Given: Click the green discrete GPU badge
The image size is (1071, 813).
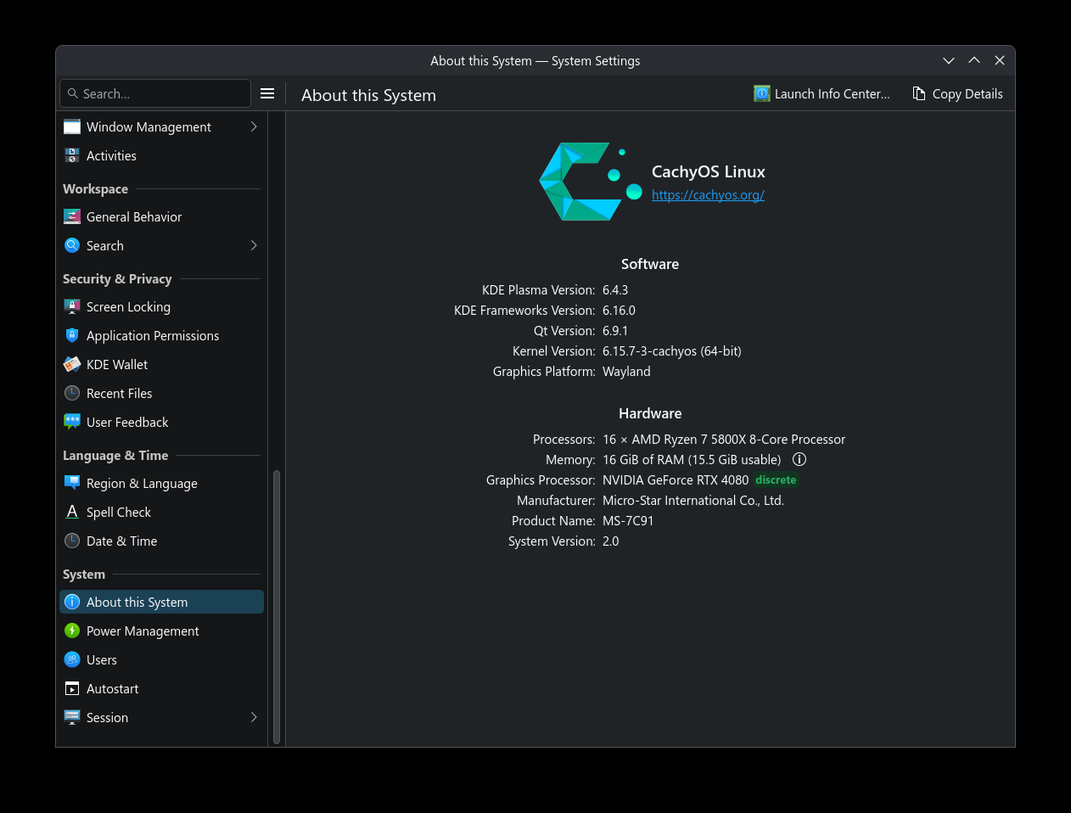Looking at the screenshot, I should point(776,479).
